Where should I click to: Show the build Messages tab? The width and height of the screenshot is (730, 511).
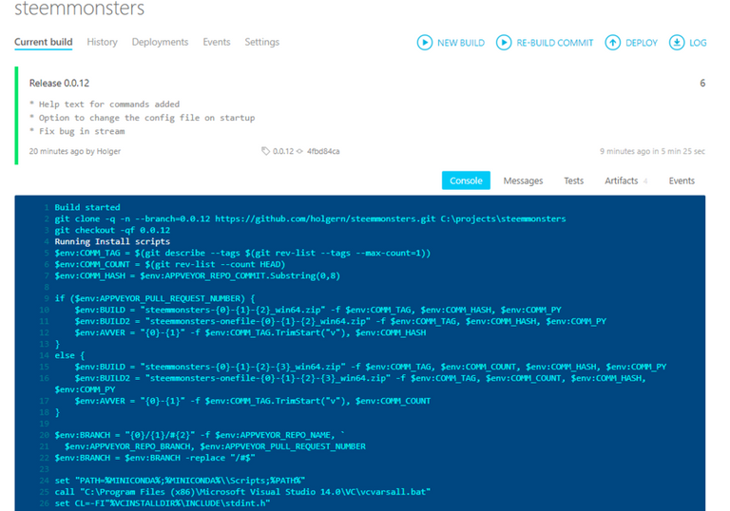point(523,180)
